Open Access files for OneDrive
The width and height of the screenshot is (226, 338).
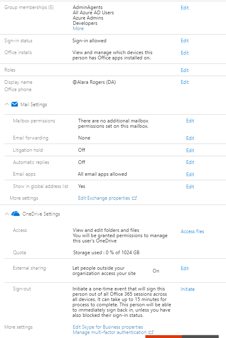coord(192,231)
